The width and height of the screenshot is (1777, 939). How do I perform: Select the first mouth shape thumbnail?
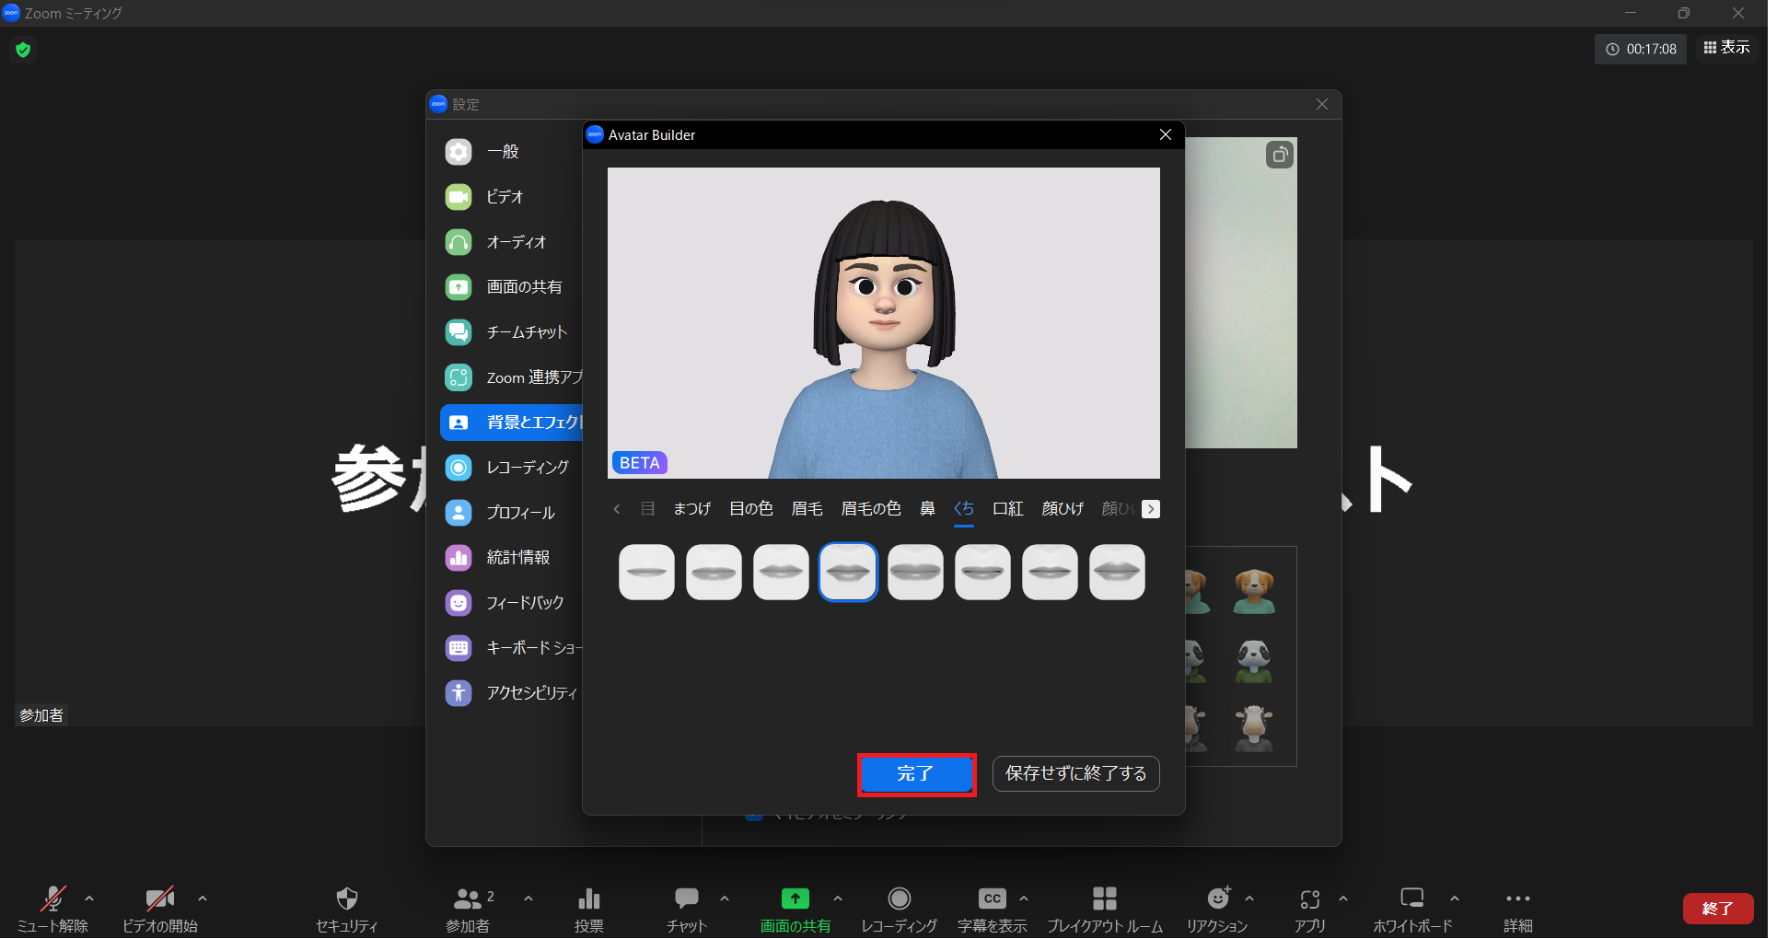(646, 573)
